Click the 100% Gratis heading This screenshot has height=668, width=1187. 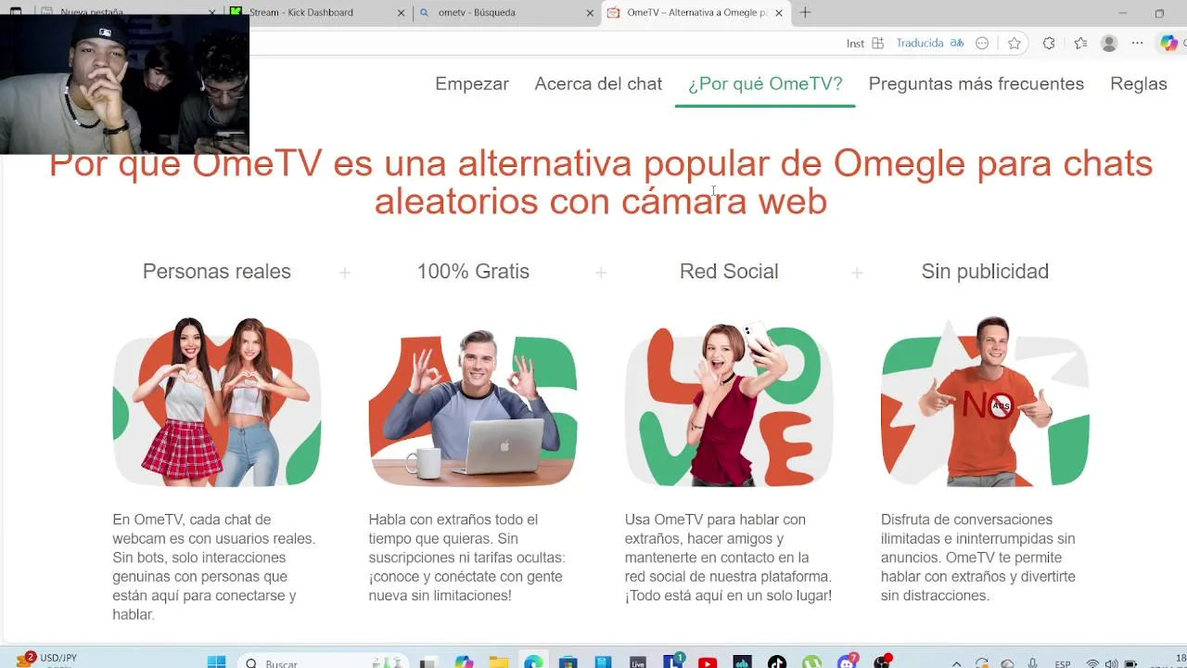(x=473, y=271)
